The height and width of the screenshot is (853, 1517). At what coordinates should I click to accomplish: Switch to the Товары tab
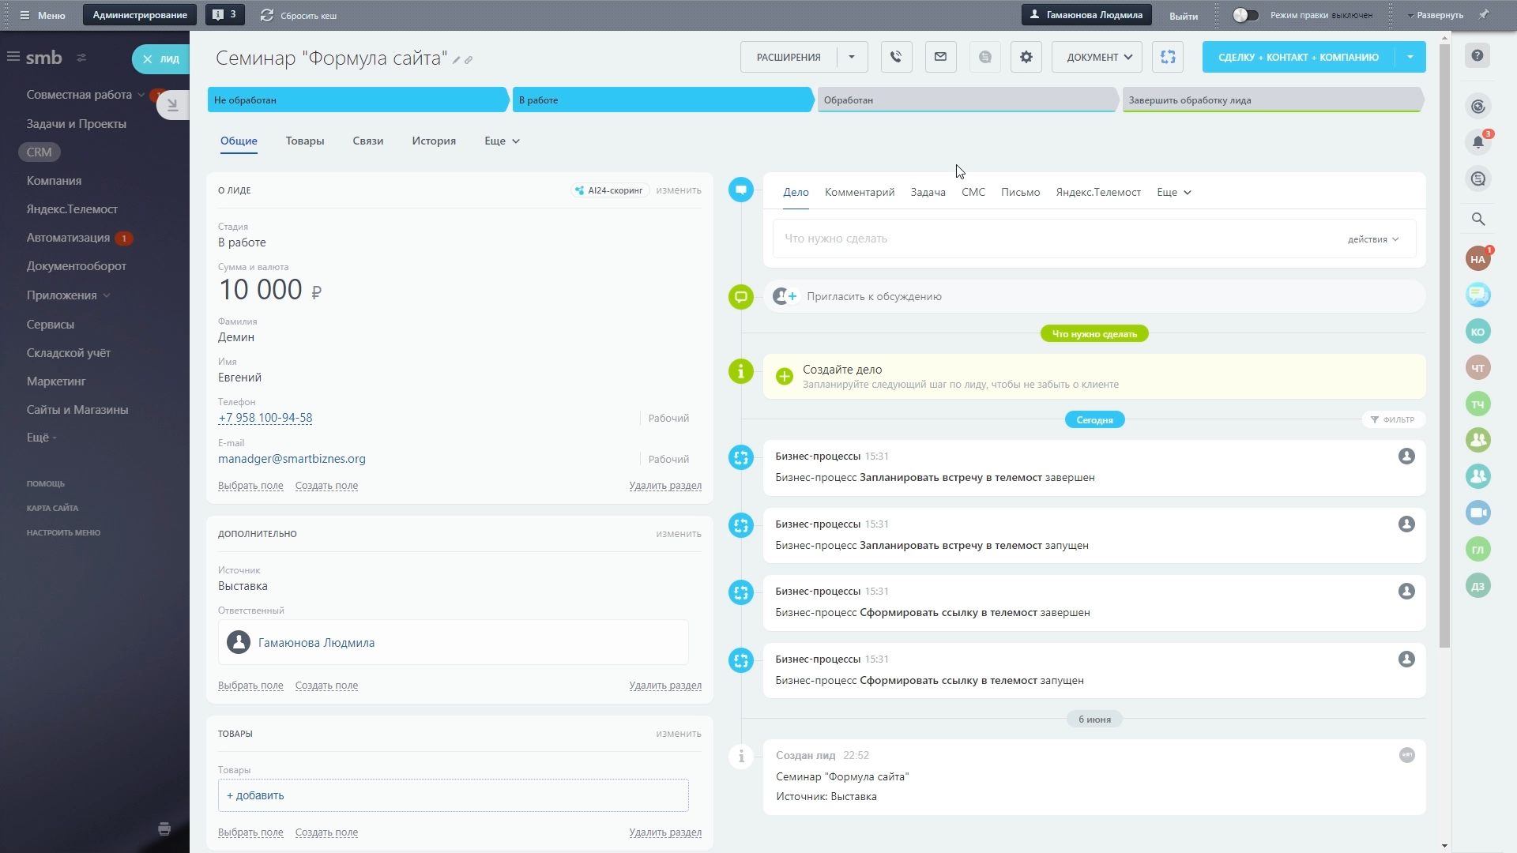click(x=305, y=141)
